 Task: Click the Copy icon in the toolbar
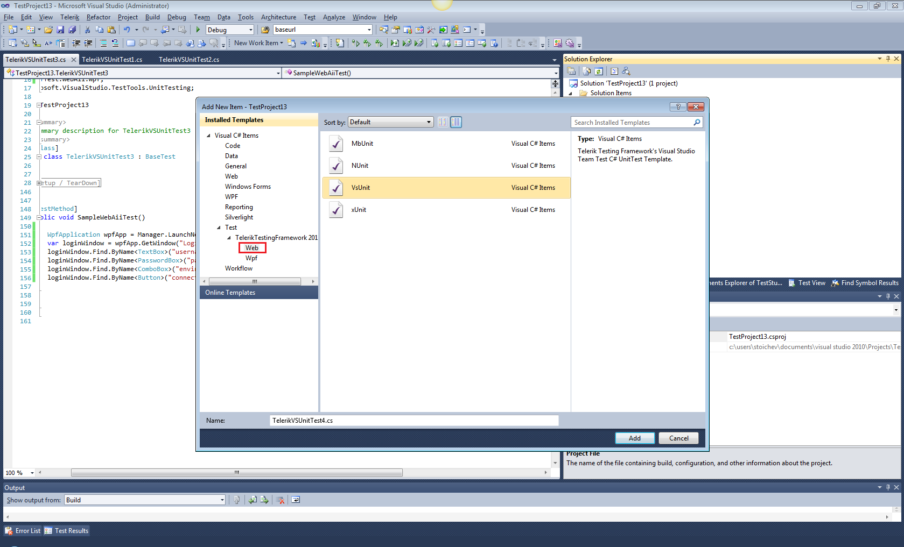(99, 30)
